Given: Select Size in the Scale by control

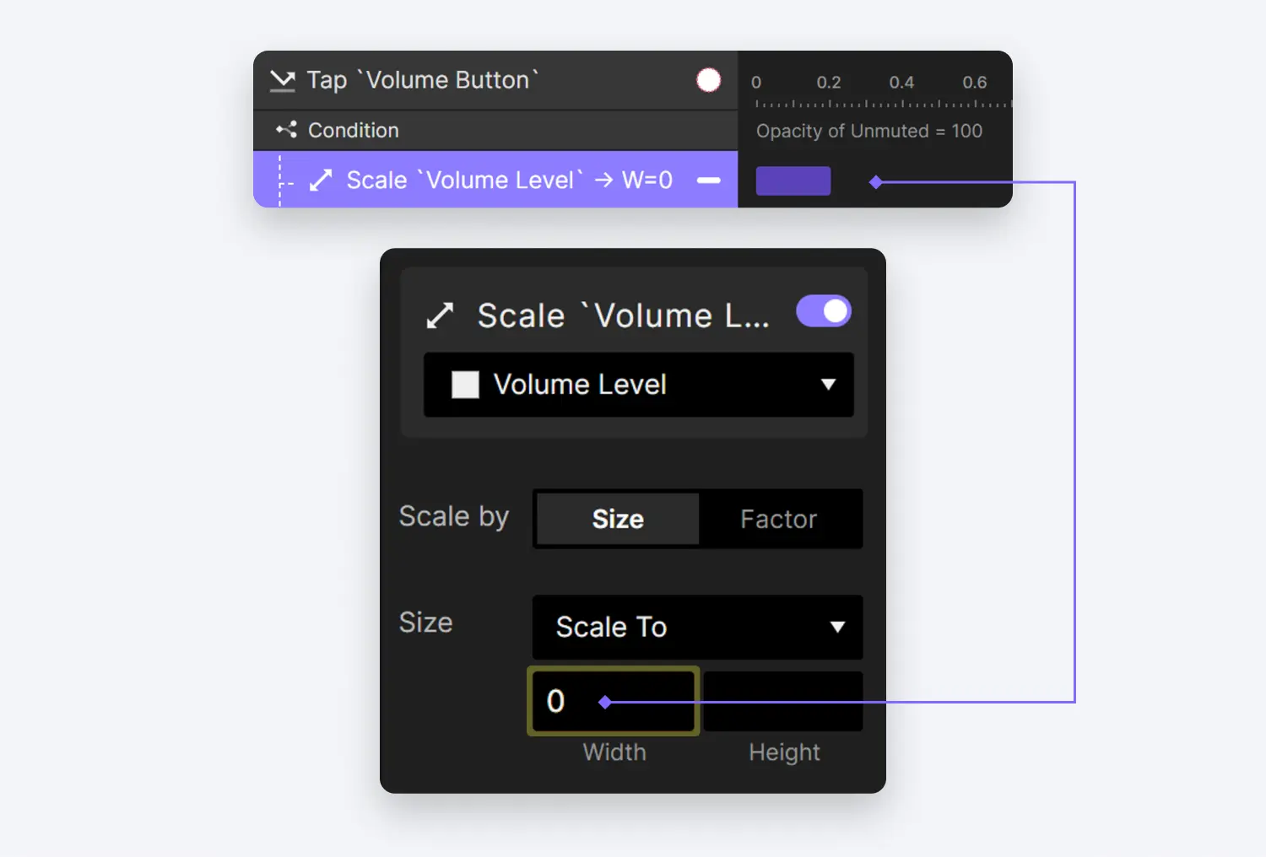Looking at the screenshot, I should point(618,519).
